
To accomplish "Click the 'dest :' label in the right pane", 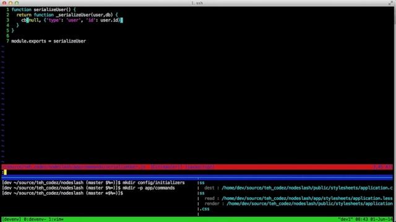I will pyautogui.click(x=212, y=188).
